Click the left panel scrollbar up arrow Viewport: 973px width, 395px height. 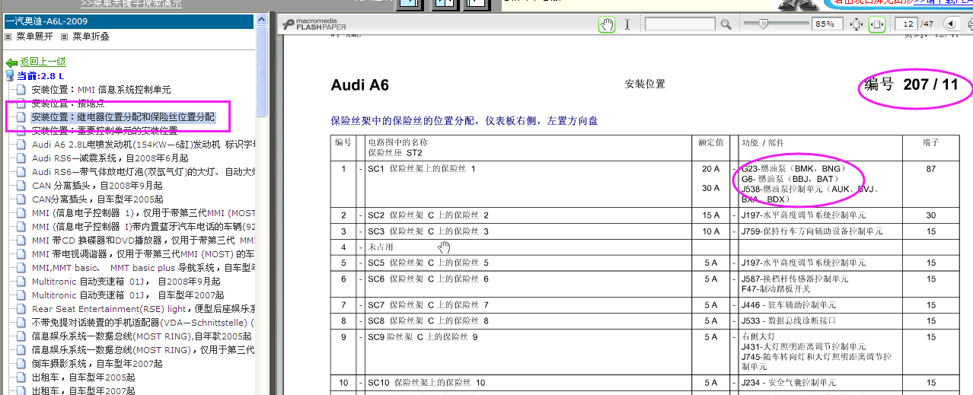point(262,21)
